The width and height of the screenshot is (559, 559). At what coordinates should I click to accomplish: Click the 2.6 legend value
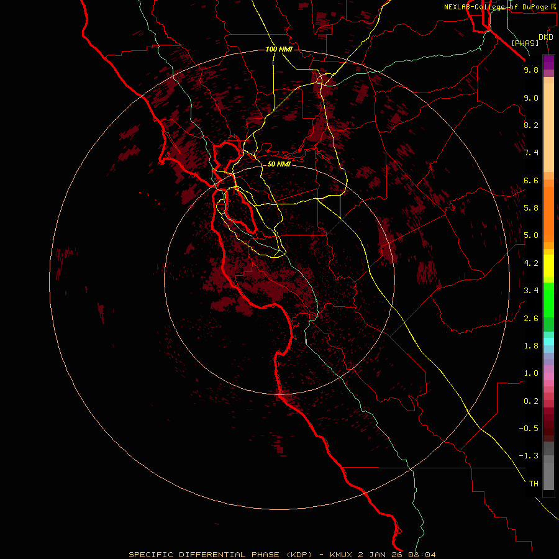(x=531, y=319)
